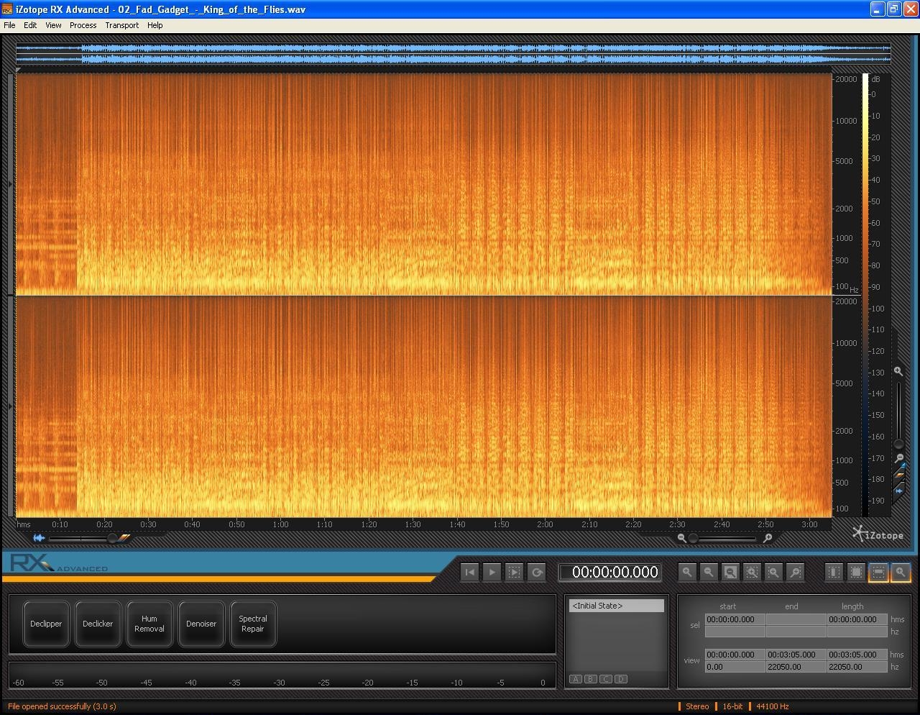Click the vertical frequency zoom in icon

click(x=898, y=371)
